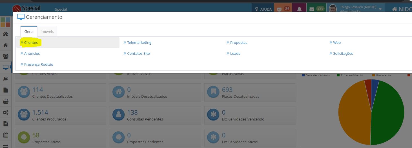Open the Clientes link
The width and height of the screenshot is (412, 148).
31,43
